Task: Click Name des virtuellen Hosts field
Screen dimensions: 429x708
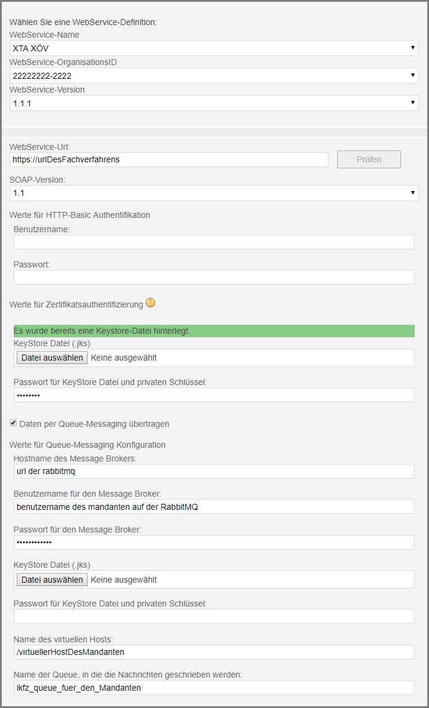Action: point(214,652)
